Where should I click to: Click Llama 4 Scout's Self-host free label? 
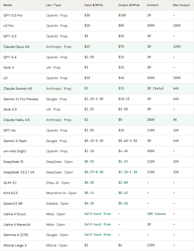pyautogui.click(x=98, y=214)
